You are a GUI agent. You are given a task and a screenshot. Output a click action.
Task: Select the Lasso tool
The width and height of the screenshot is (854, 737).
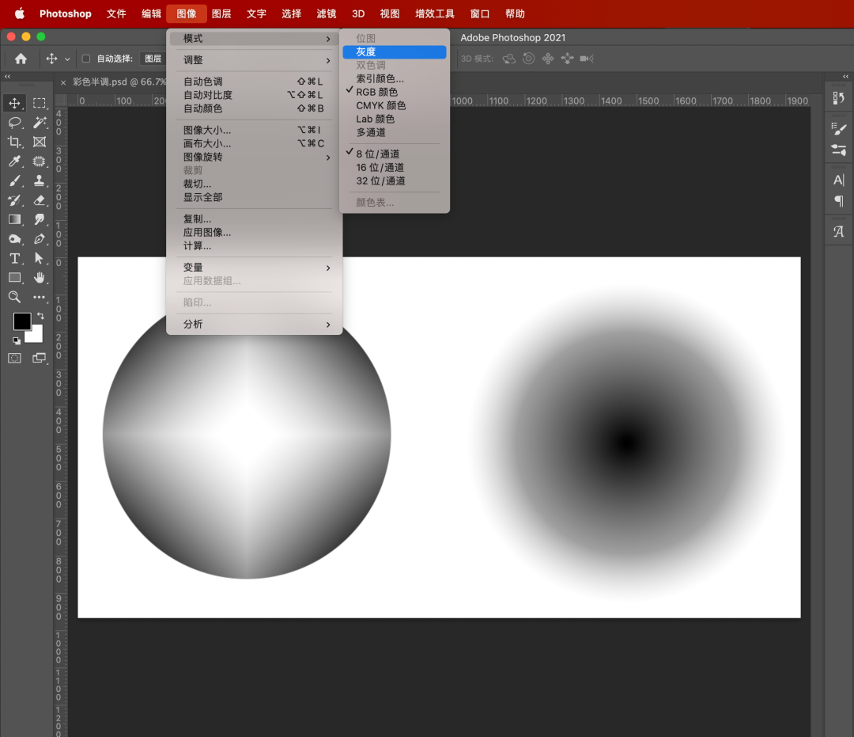click(x=14, y=123)
